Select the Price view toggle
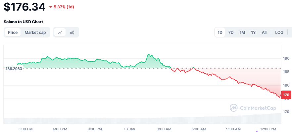Image resolution: width=292 pixels, height=132 pixels. [13, 32]
